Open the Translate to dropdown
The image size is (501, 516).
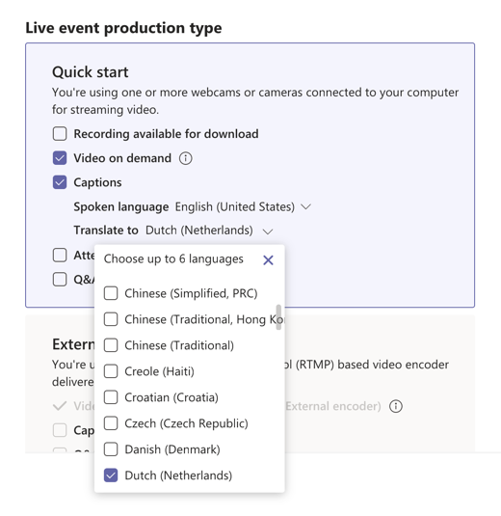coord(209,231)
